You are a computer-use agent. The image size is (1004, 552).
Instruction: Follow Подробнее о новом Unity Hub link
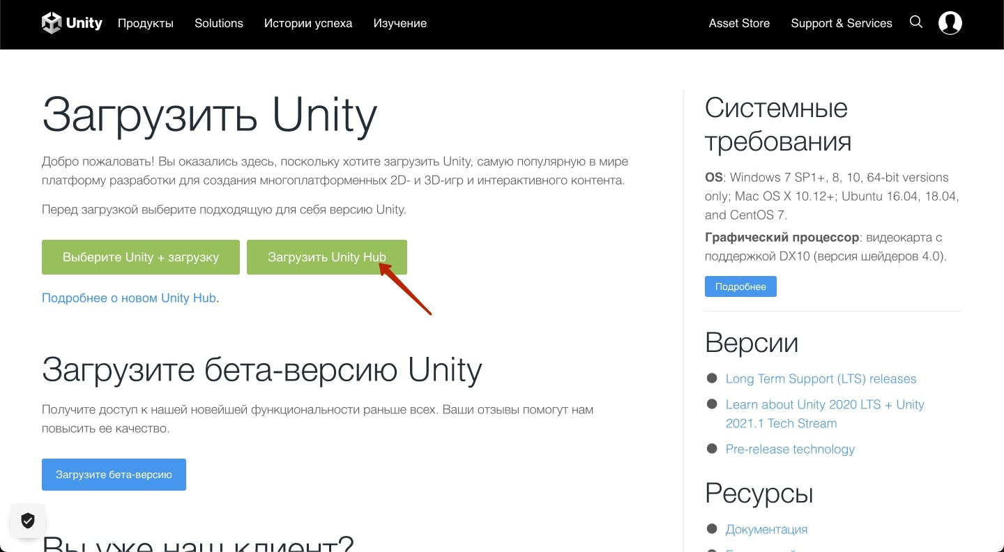point(129,298)
